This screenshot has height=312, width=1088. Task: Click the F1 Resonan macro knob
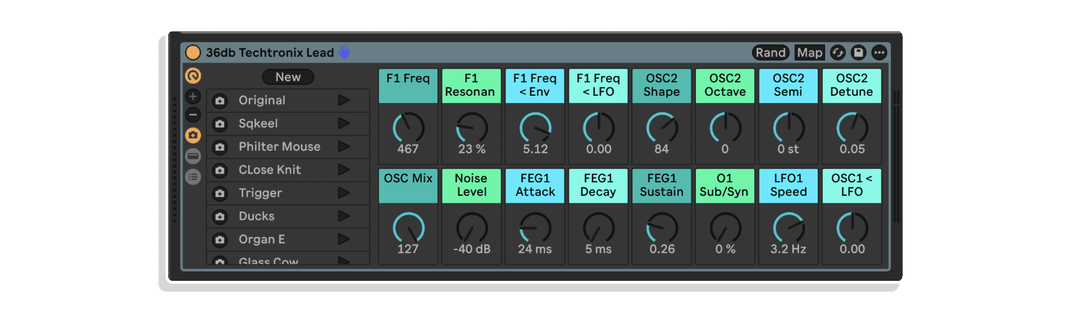point(471,128)
